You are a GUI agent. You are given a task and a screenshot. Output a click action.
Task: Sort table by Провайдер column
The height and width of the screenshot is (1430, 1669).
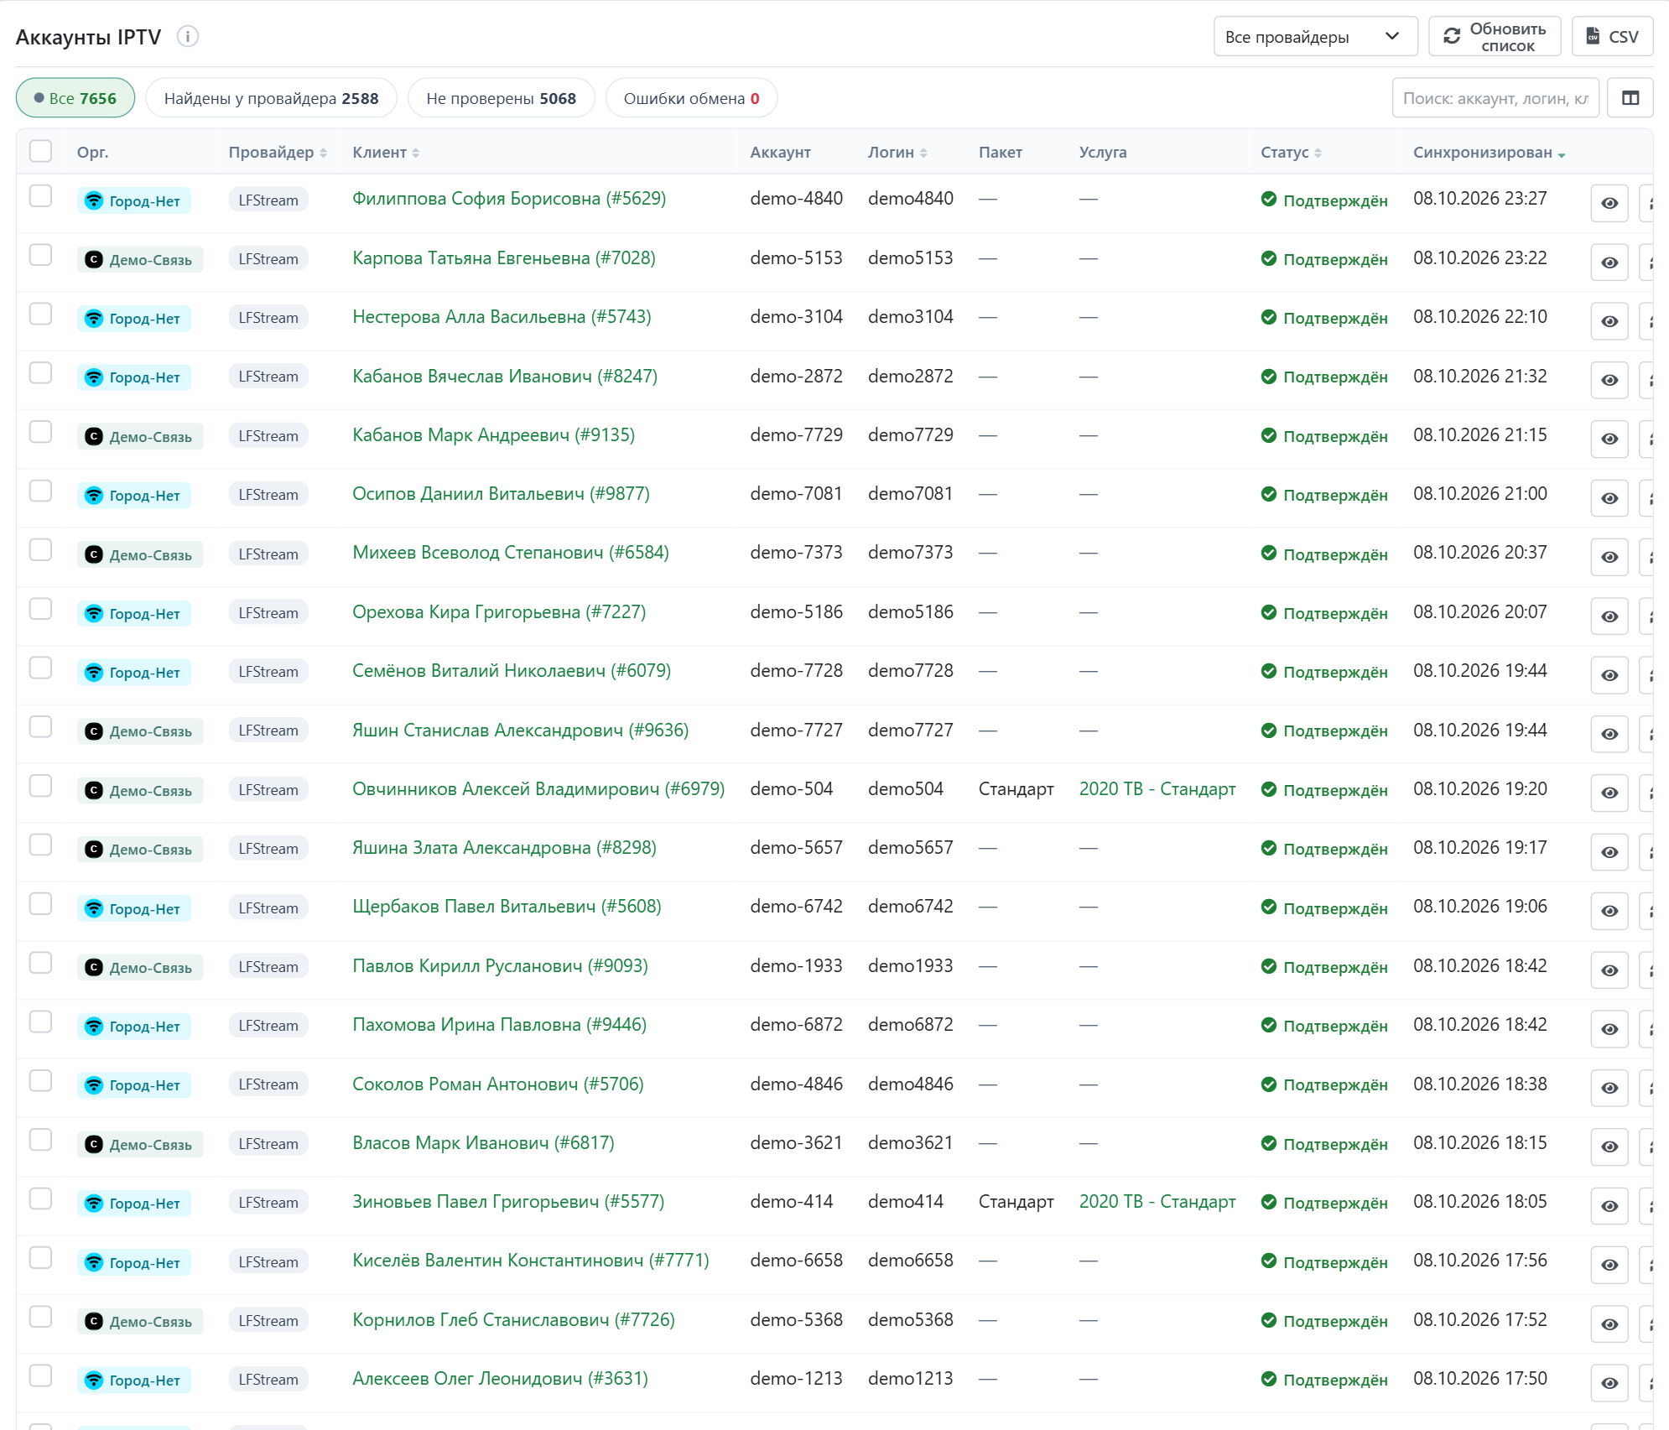(x=278, y=153)
